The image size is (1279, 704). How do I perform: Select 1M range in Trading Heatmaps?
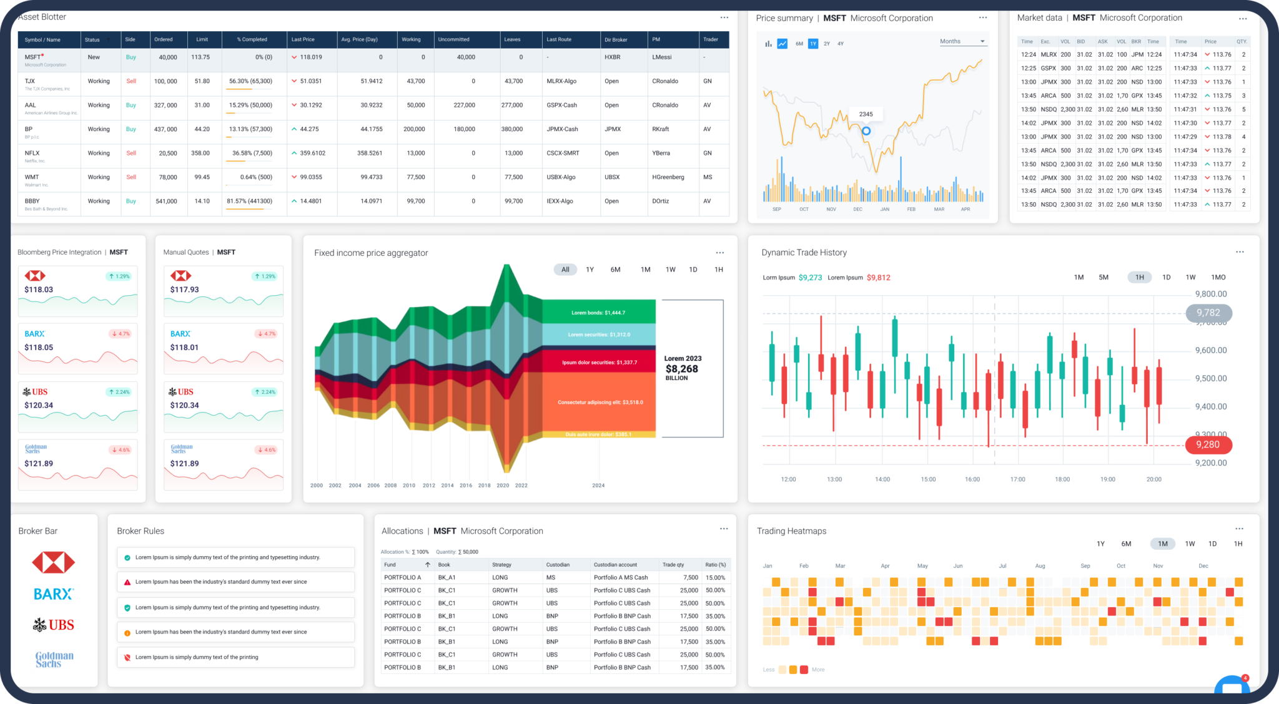[1163, 544]
